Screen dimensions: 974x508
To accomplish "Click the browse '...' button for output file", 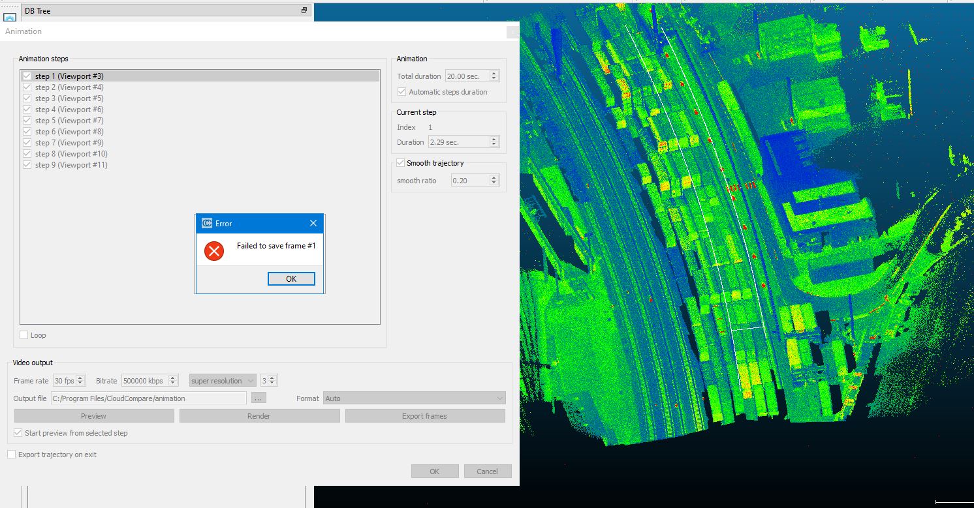I will pyautogui.click(x=259, y=398).
